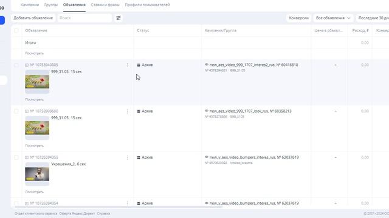Click video type icon of ad № 10753940885
This screenshot has width=389, height=218.
point(27,65)
